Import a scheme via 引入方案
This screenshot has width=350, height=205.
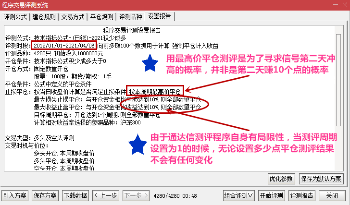click(15, 196)
